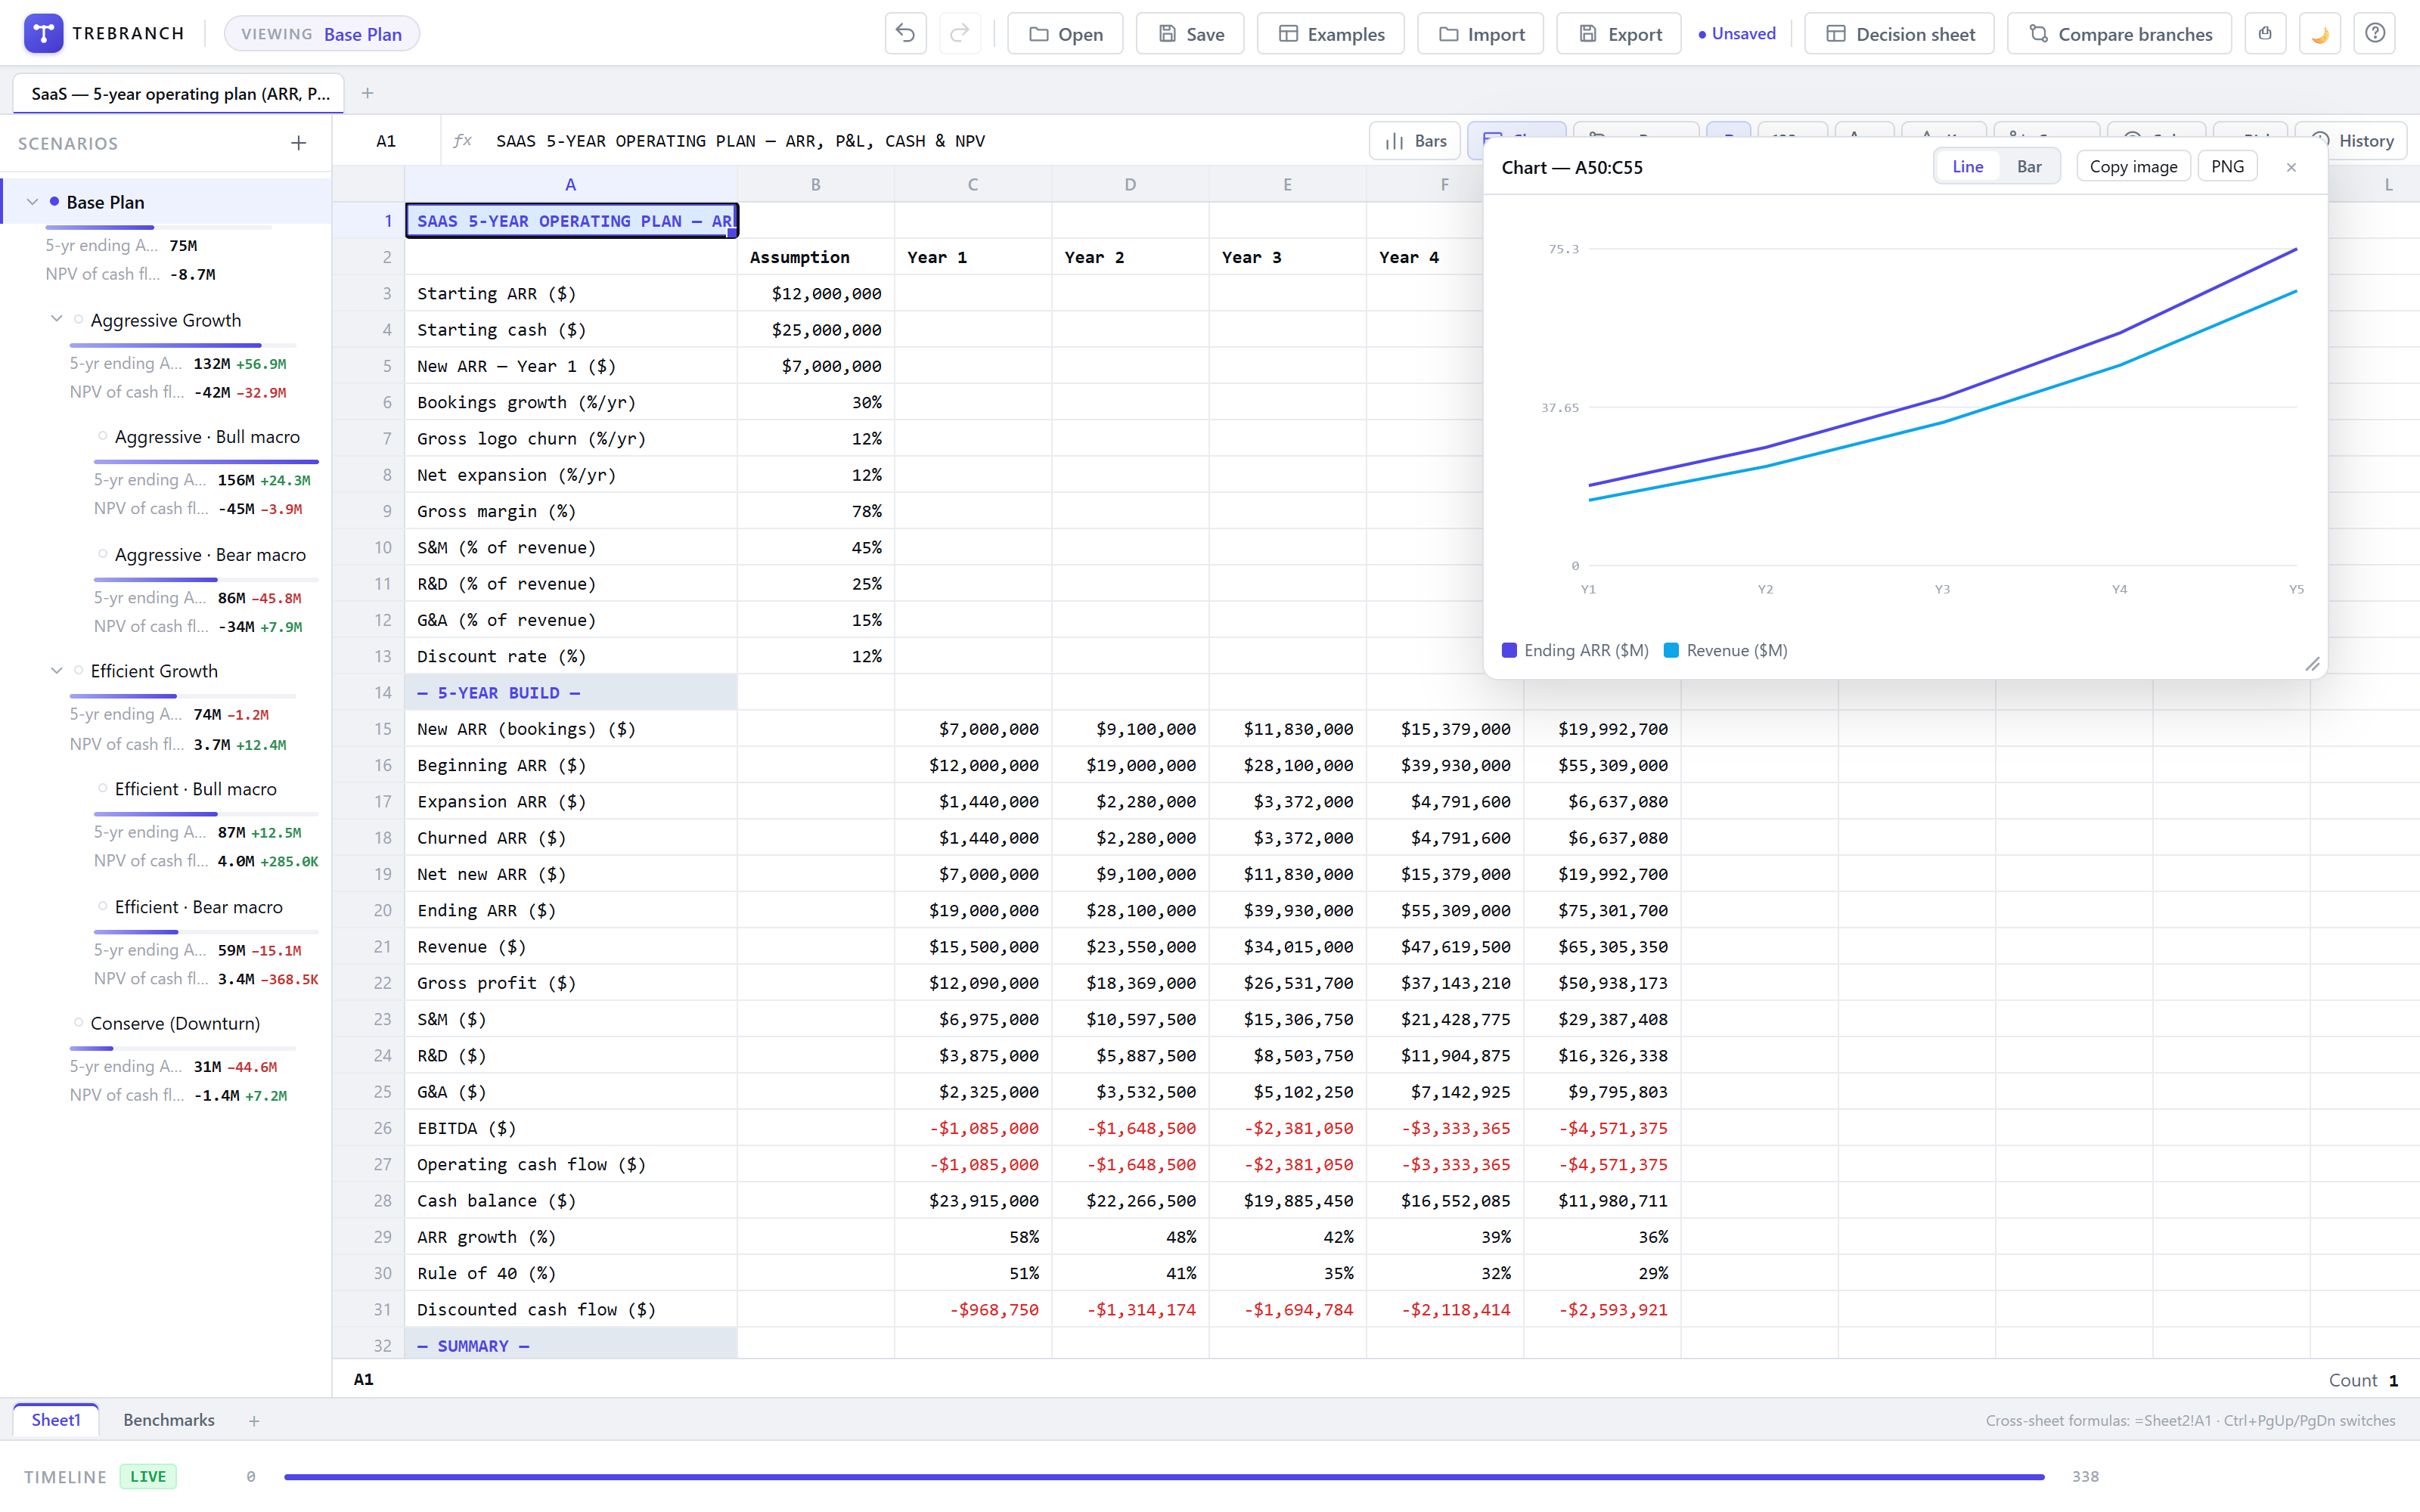Toggle the Bars toolbar button
This screenshot has width=2420, height=1512.
pyautogui.click(x=1415, y=141)
